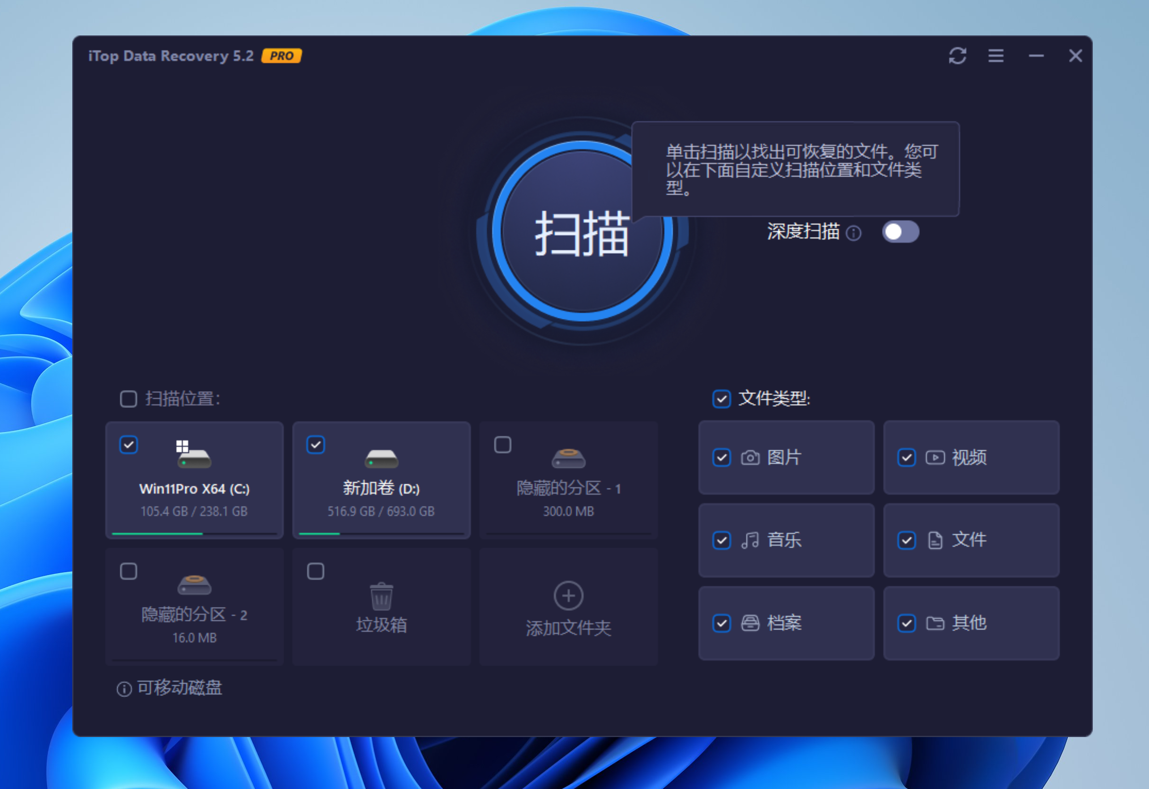
Task: Click the 可移动磁盘 link text
Action: coord(180,687)
